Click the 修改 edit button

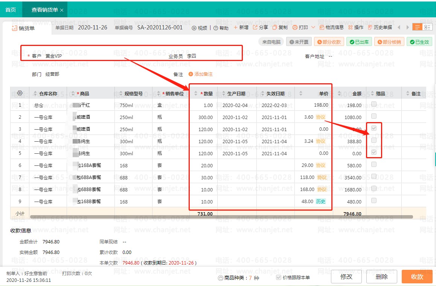(346, 277)
